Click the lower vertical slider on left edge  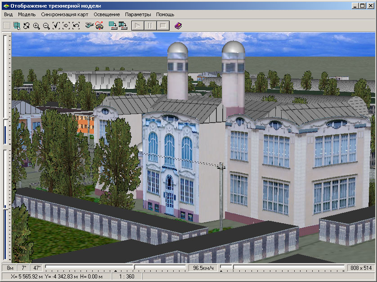(5, 205)
